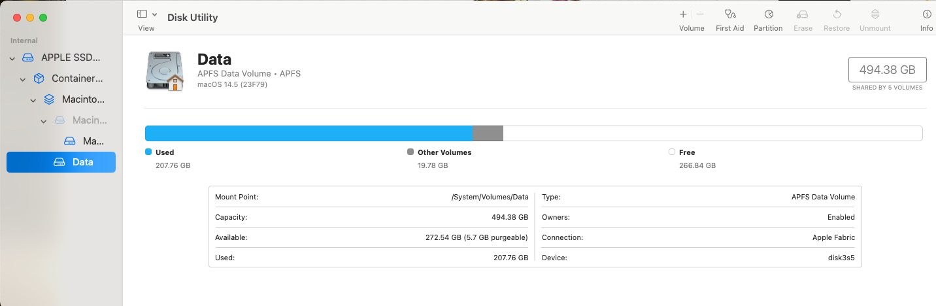Select the Data volume in sidebar
This screenshot has width=936, height=306.
[x=61, y=162]
